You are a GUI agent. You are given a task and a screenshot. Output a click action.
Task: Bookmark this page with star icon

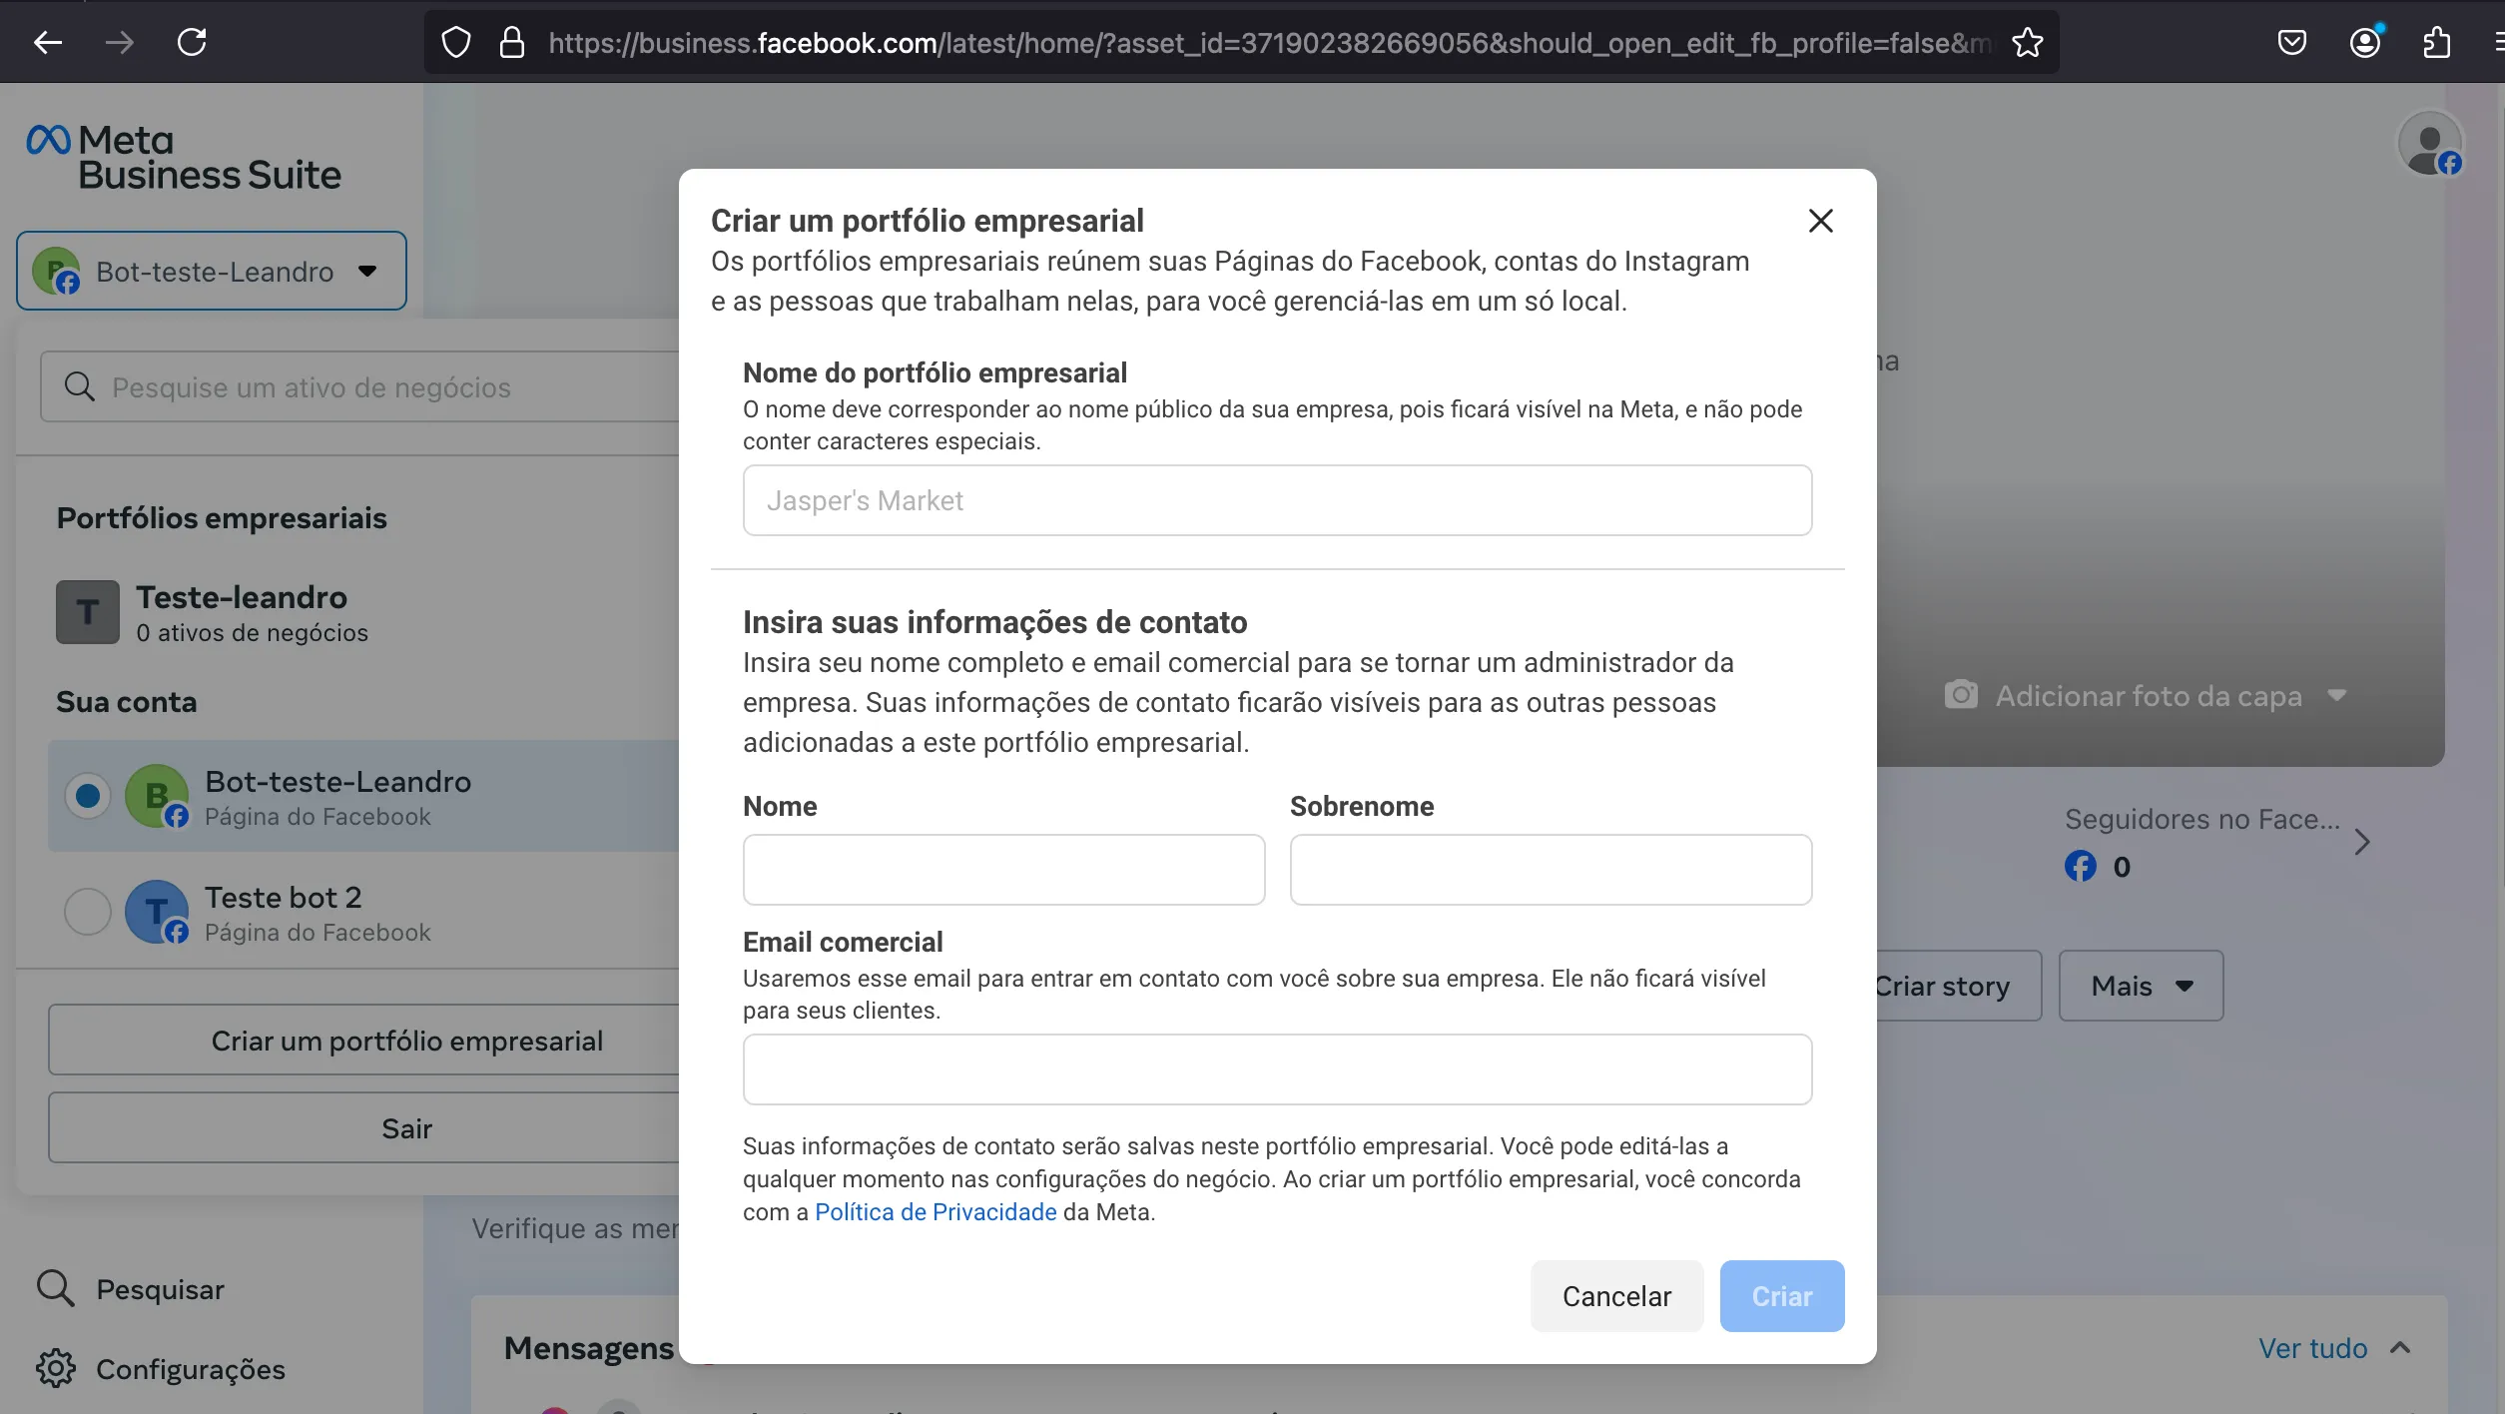2027,42
